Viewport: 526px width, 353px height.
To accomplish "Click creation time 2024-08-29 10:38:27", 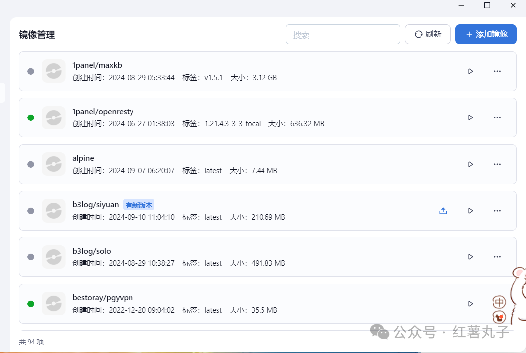I will point(141,263).
